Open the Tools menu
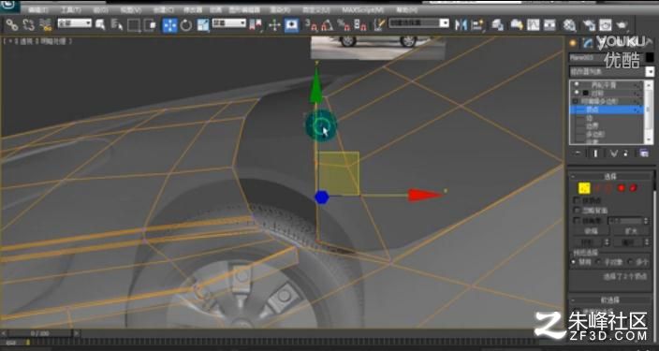 click(x=70, y=9)
